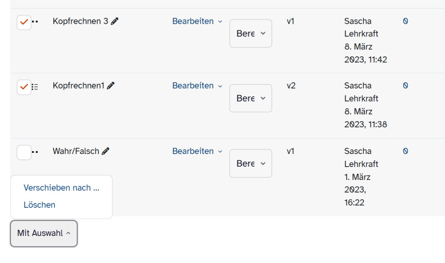
Task: Click the pencil icon next to Kopfrechnen1
Action: [111, 86]
